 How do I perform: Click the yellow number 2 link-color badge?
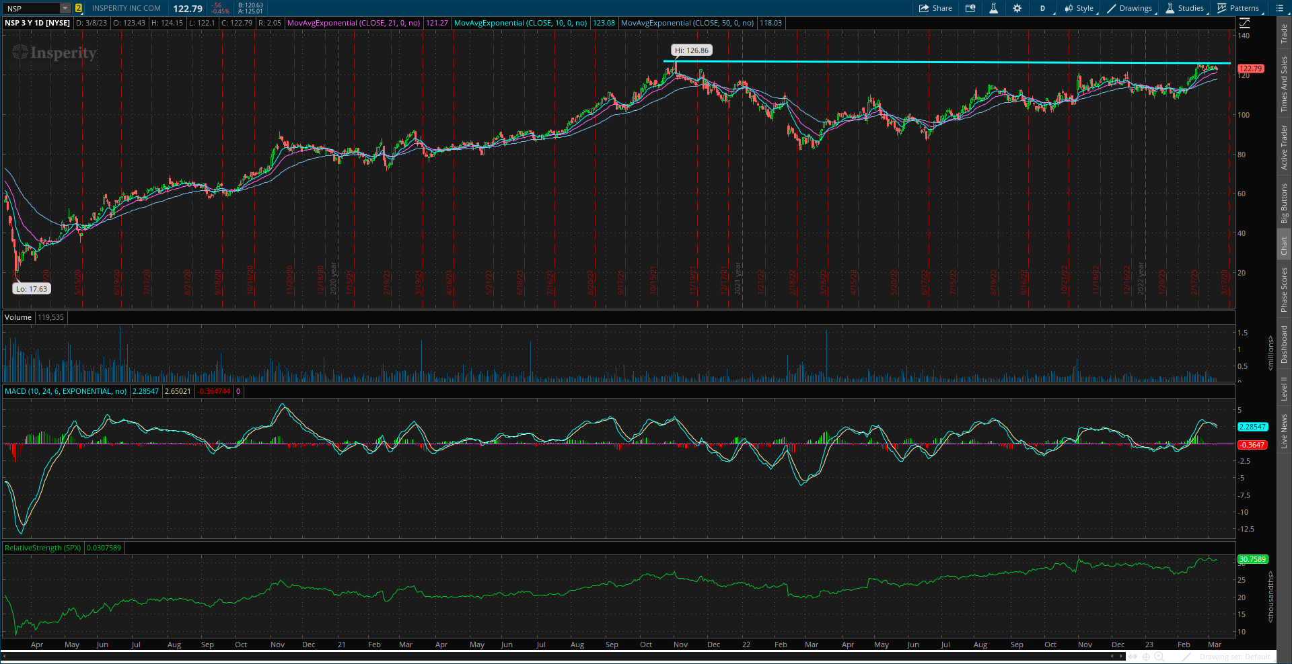coord(79,8)
